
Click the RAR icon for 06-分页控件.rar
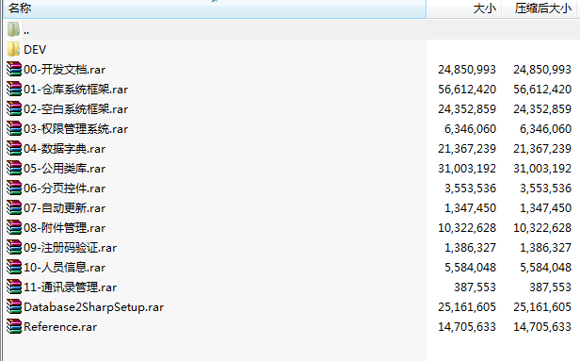(x=14, y=189)
